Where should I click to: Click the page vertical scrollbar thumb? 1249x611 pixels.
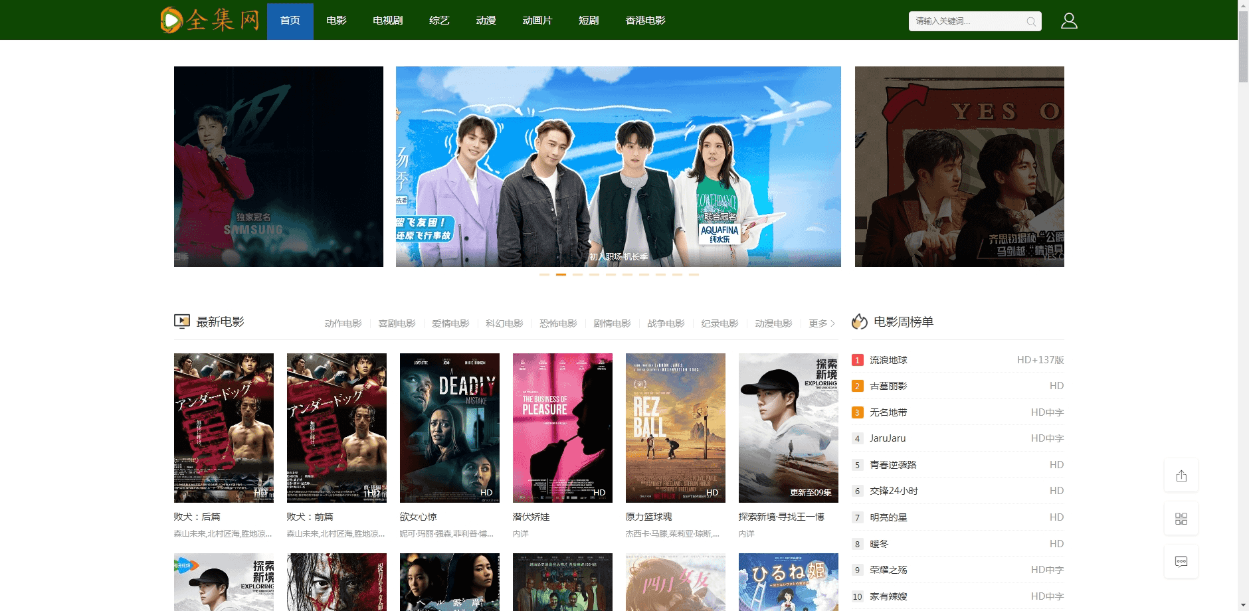pos(1243,46)
